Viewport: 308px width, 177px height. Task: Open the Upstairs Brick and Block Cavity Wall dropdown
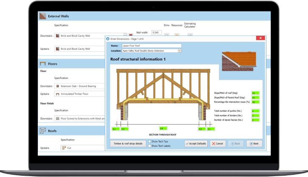[x=80, y=49]
